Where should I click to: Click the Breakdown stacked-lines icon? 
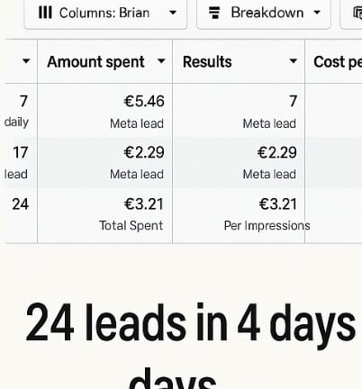coord(214,13)
